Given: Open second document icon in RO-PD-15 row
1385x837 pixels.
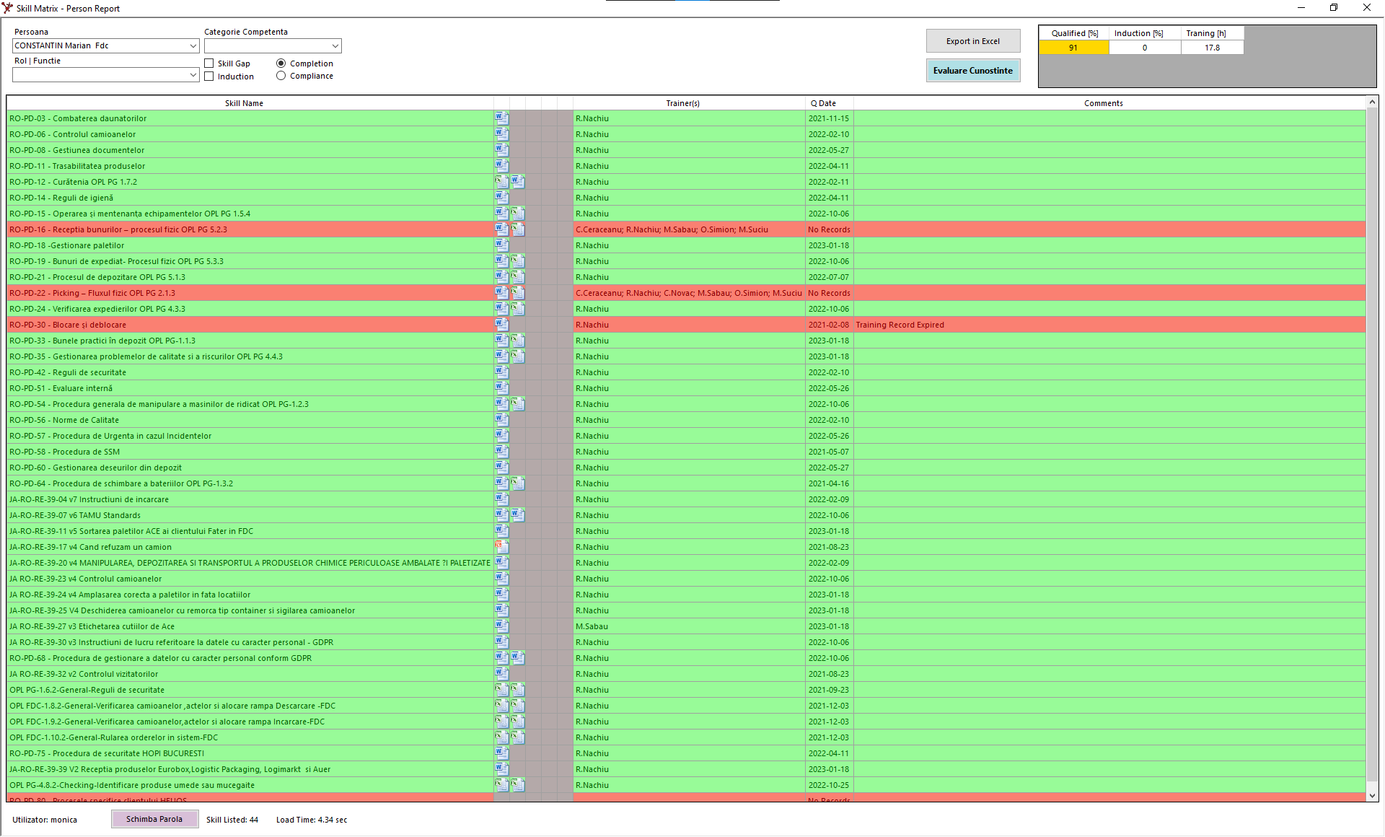Looking at the screenshot, I should point(518,214).
